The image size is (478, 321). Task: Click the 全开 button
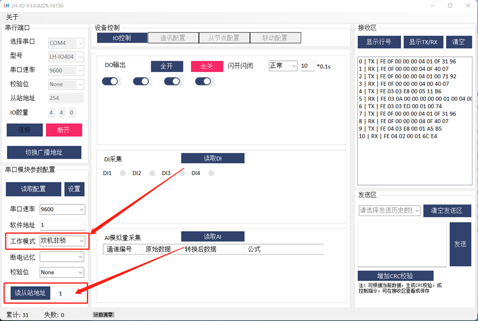click(x=166, y=66)
